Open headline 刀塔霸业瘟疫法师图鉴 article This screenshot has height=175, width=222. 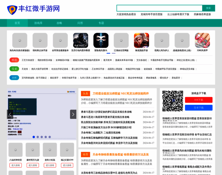point(121,93)
